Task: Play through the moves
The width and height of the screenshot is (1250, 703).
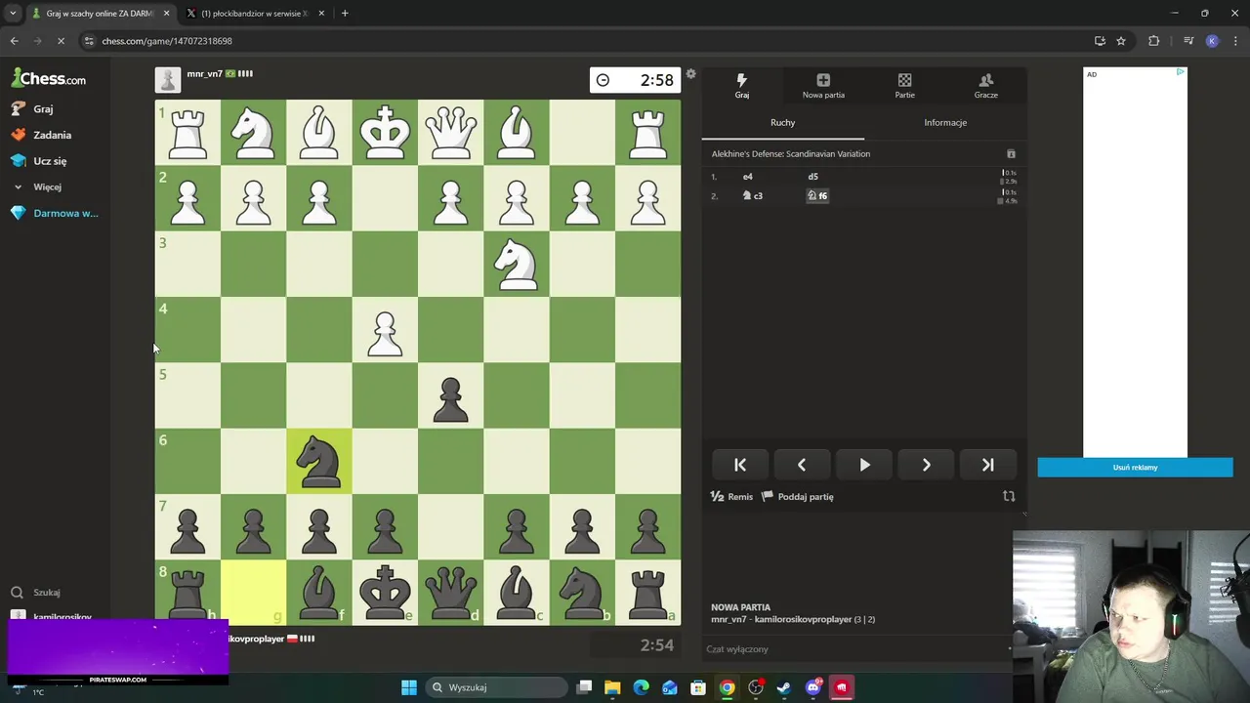Action: click(x=864, y=465)
